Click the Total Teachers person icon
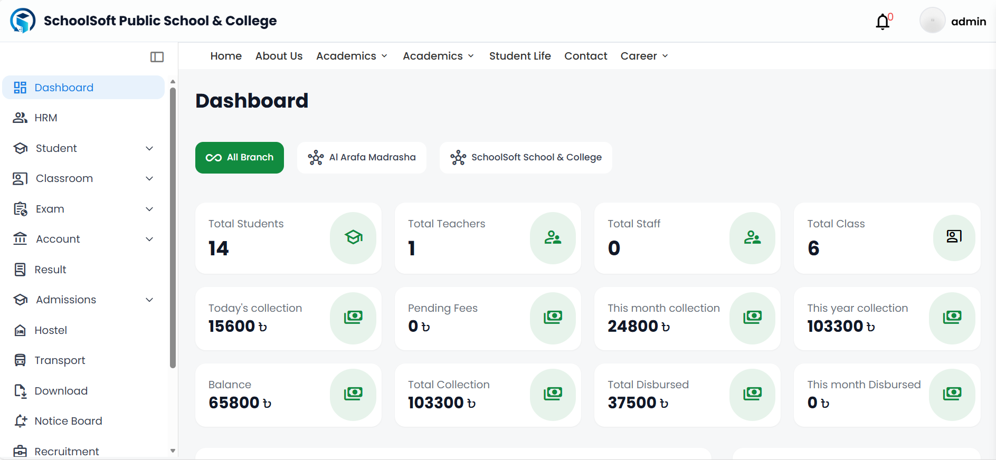 click(553, 237)
